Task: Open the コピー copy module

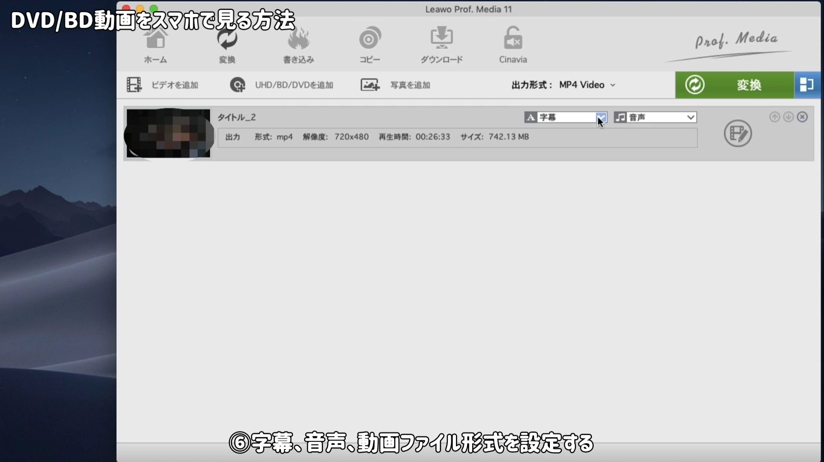Action: point(370,45)
